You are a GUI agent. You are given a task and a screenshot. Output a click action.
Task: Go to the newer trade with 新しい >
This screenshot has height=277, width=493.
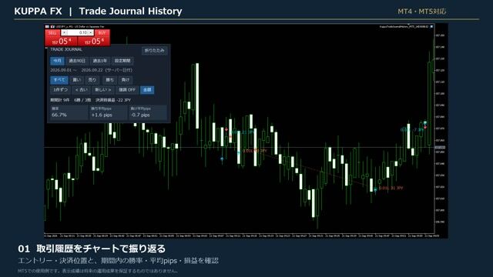coord(102,90)
